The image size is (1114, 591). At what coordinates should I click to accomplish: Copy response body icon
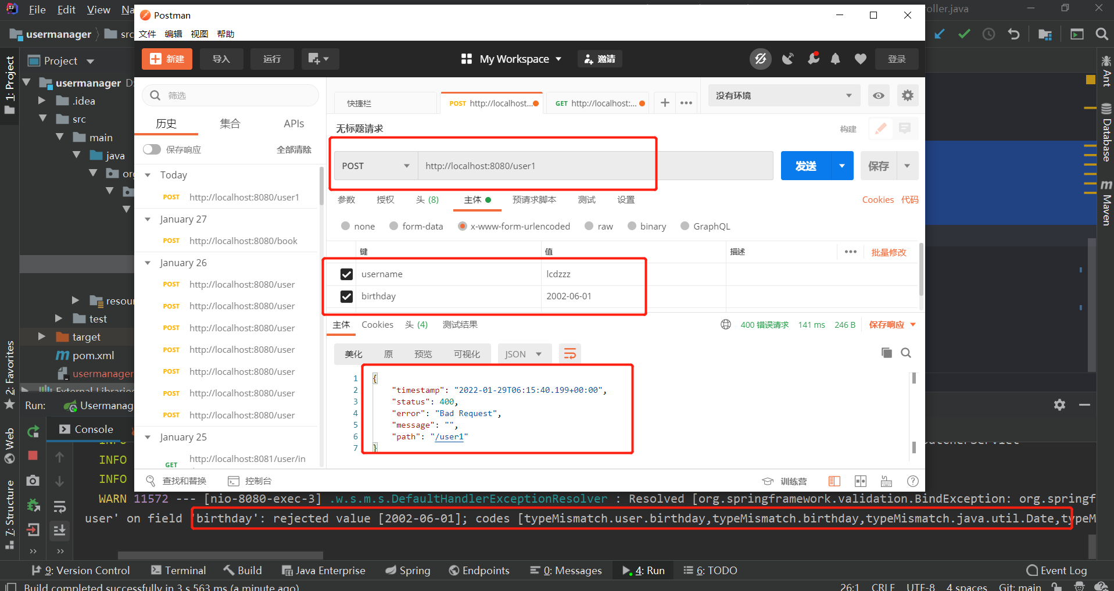point(886,353)
